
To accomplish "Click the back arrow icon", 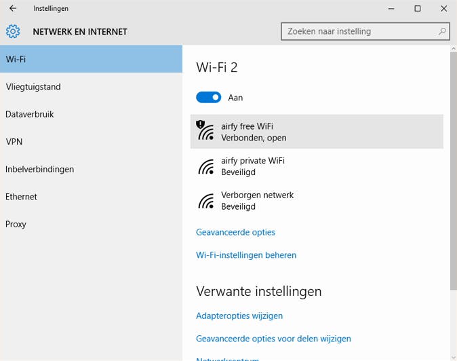I will click(x=13, y=9).
